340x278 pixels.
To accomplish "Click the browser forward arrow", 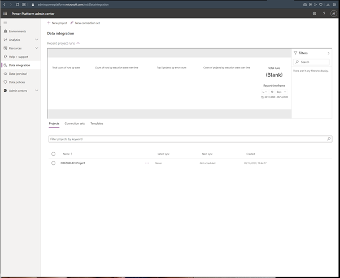I will (11, 5).
